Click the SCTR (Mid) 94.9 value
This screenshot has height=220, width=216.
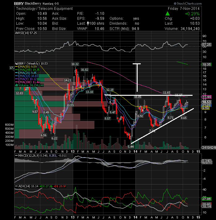[x=135, y=28]
